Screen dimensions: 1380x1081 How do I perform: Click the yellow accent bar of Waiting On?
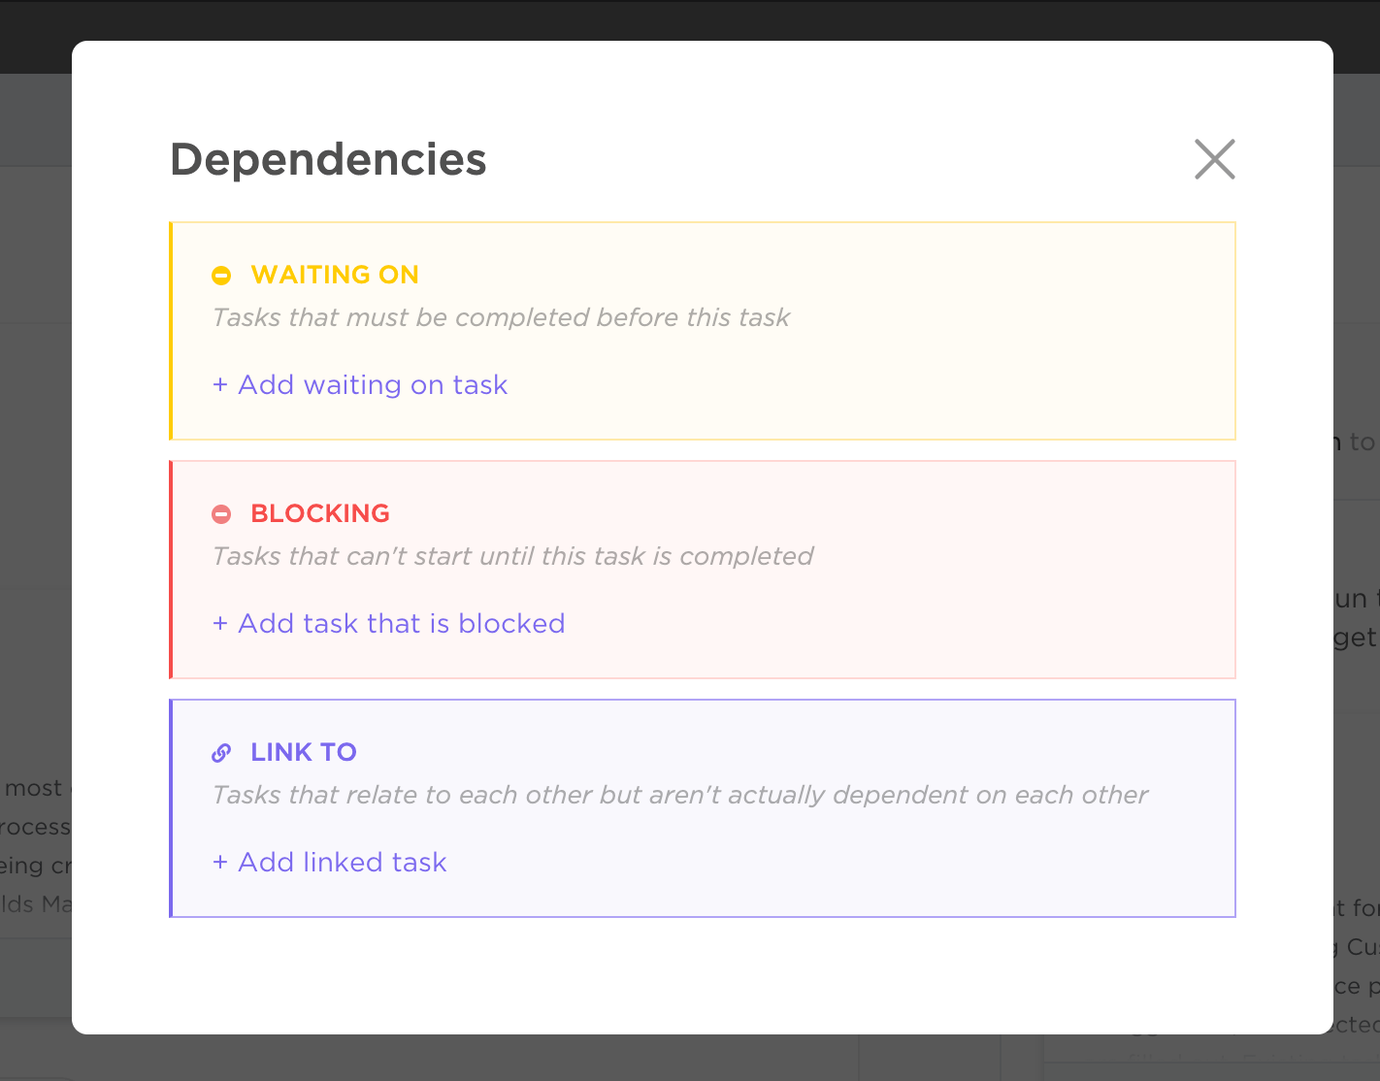[172, 331]
